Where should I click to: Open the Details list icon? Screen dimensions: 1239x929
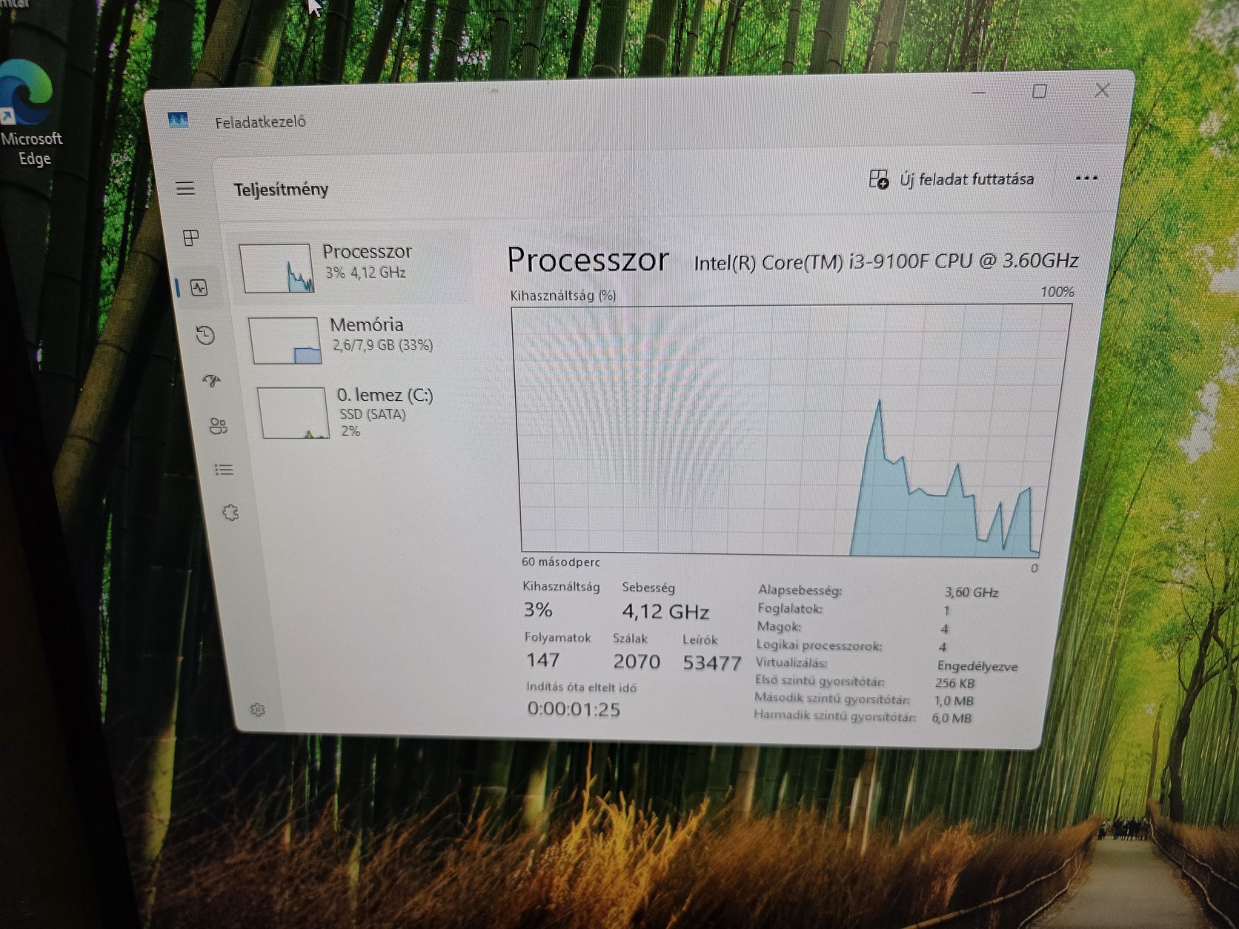pos(224,470)
